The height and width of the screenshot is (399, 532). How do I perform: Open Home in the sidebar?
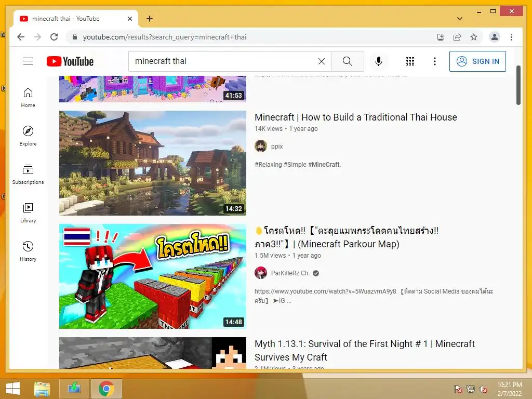28,98
